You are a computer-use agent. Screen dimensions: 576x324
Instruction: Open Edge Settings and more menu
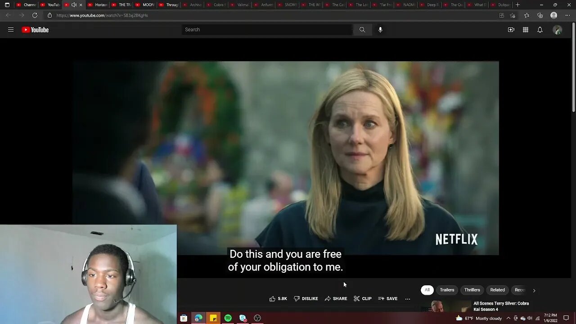point(567,15)
